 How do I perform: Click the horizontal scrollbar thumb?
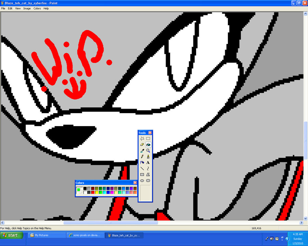coord(111,223)
